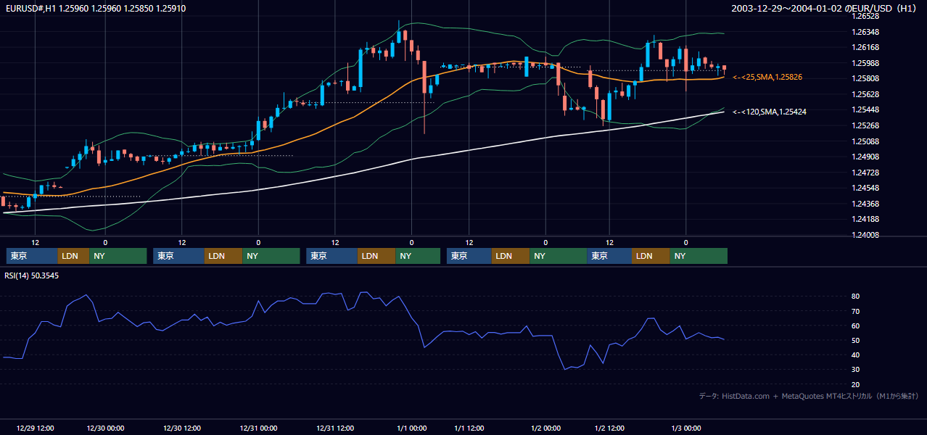Select the 1/2 00:00 time label

pyautogui.click(x=545, y=428)
